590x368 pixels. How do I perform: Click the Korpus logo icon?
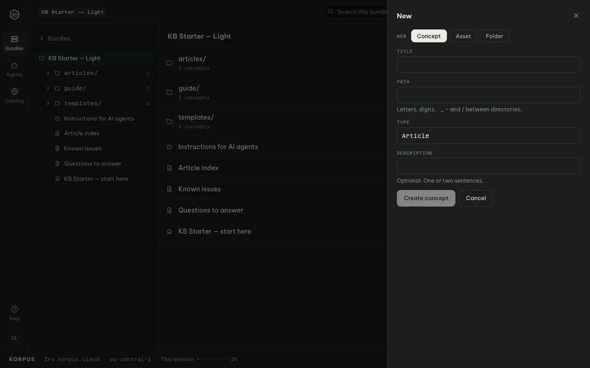coord(14,15)
